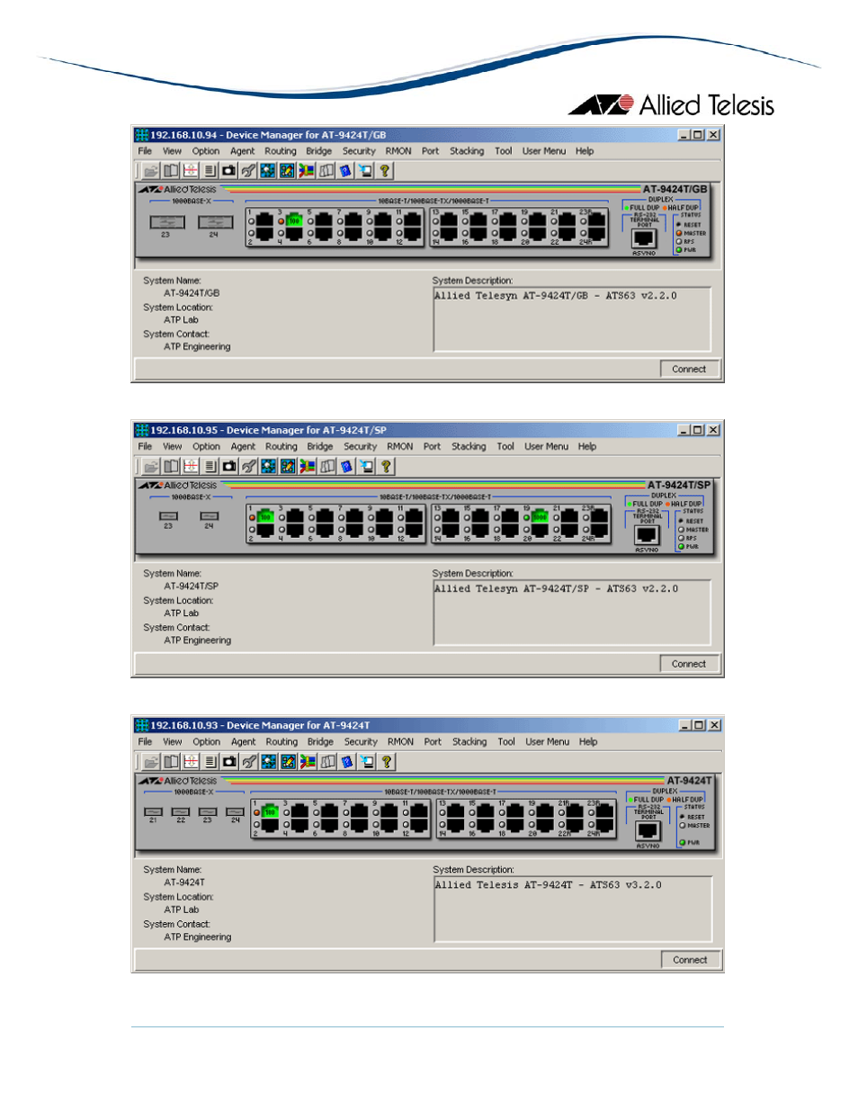Click Connect button in 192.168.10.95 window
Viewport: 858px width, 1111px height.
689,664
